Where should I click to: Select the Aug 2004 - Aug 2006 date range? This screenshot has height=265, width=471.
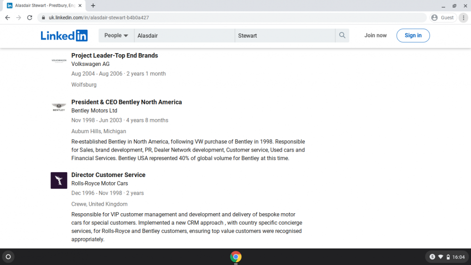(x=97, y=73)
